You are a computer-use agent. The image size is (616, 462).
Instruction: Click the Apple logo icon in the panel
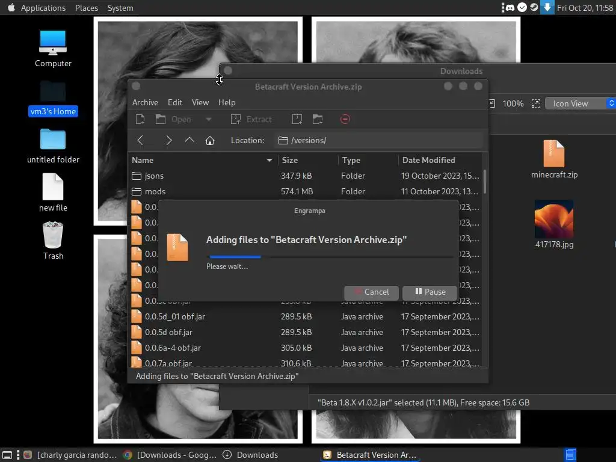(11, 7)
